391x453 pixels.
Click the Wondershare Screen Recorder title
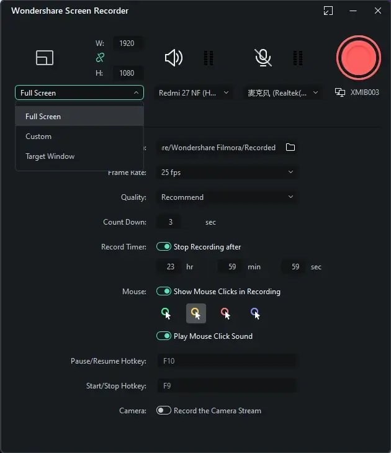click(x=70, y=11)
